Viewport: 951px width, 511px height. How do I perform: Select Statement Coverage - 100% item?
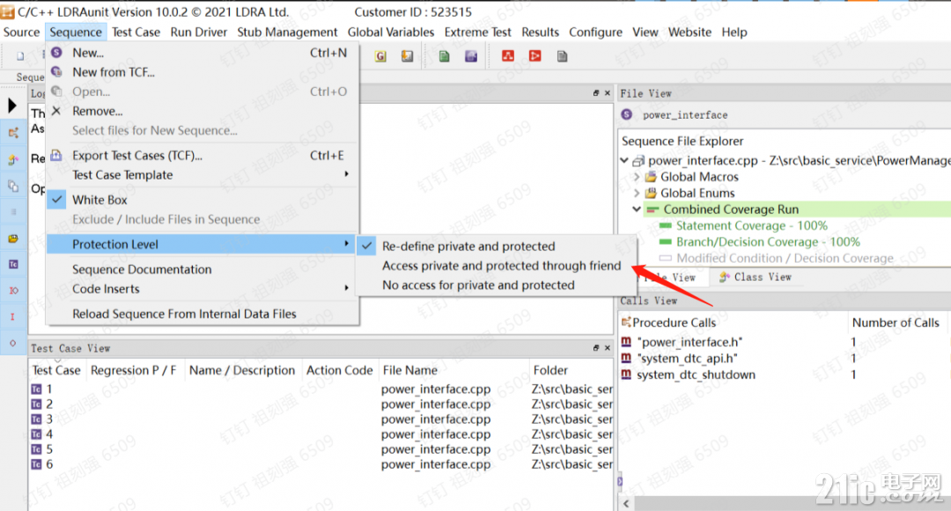pos(751,226)
